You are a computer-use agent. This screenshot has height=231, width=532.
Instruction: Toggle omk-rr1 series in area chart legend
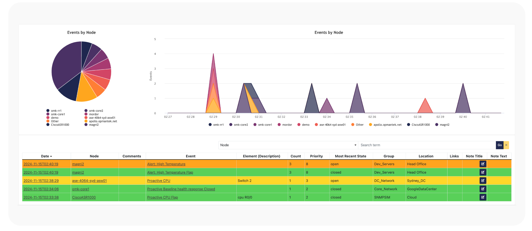pos(216,125)
